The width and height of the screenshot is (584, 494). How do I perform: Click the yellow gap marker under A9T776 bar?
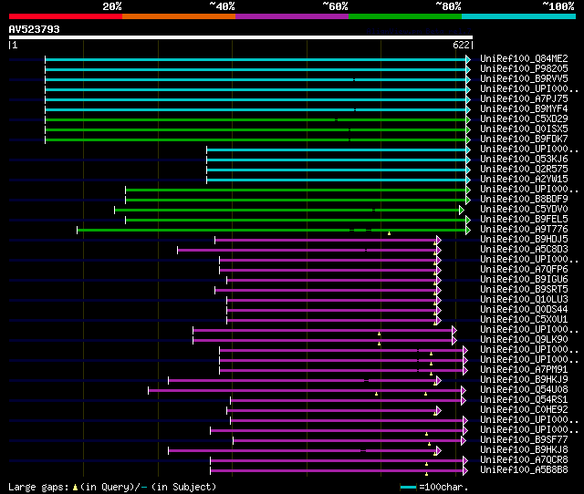[390, 233]
